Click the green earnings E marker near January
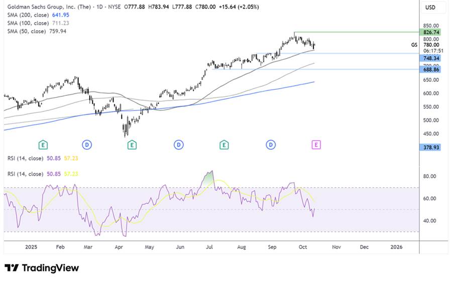Image resolution: width=453 pixels, height=282 pixels. point(43,145)
